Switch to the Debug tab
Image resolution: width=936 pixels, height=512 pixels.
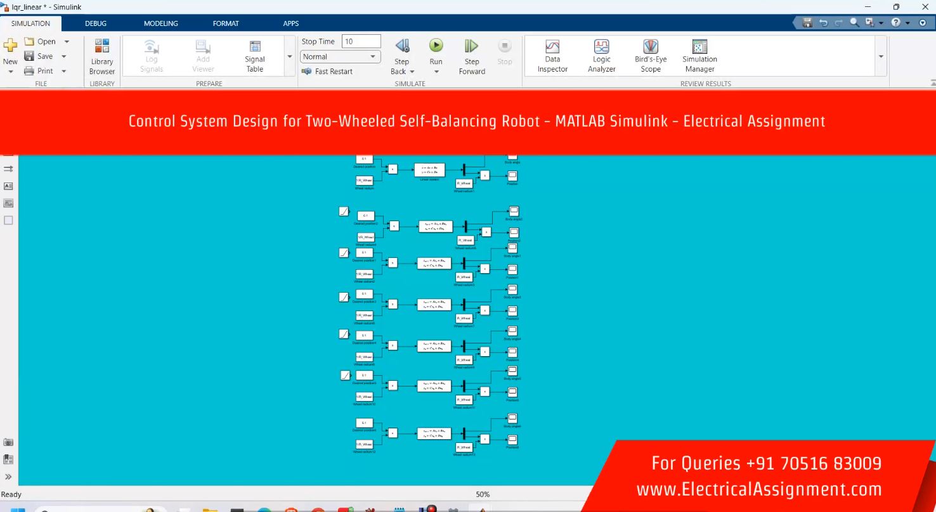96,23
